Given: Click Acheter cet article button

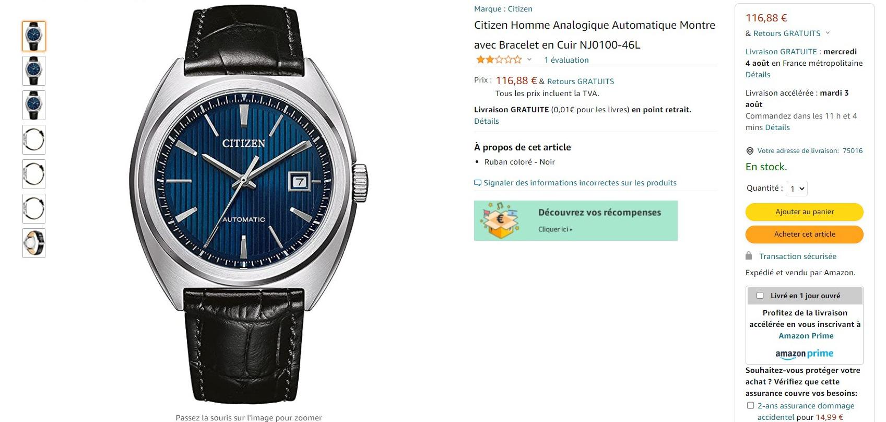Looking at the screenshot, I should pyautogui.click(x=804, y=234).
